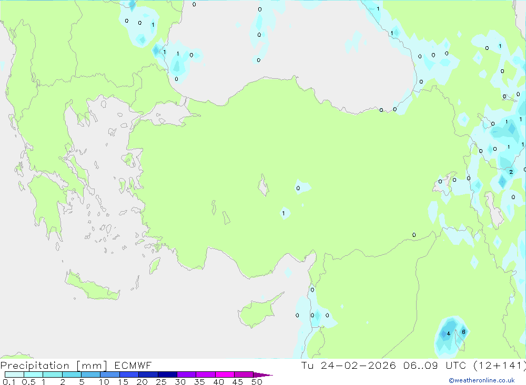
Task: Select legend swatch between 0.1 and 0.5
Action: [14, 374]
